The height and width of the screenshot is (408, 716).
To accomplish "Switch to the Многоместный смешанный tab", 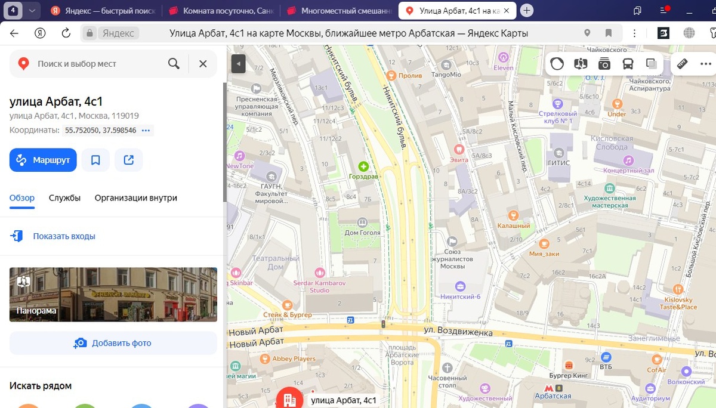I will coord(340,11).
